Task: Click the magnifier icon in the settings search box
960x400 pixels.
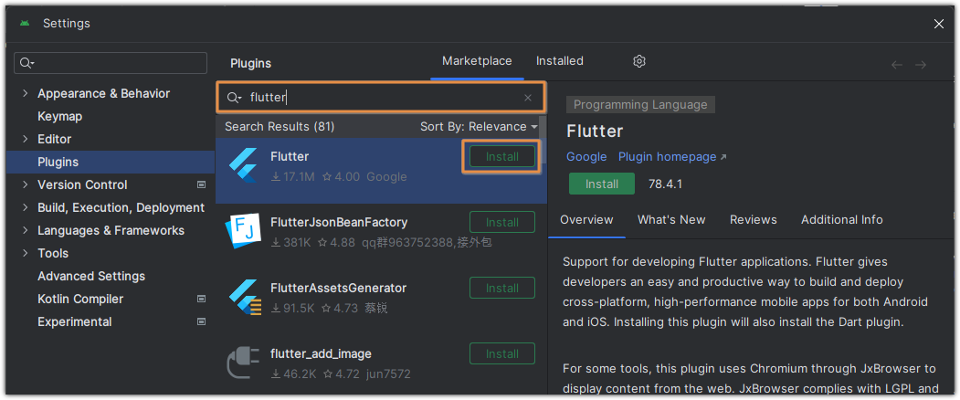Action: tap(26, 63)
